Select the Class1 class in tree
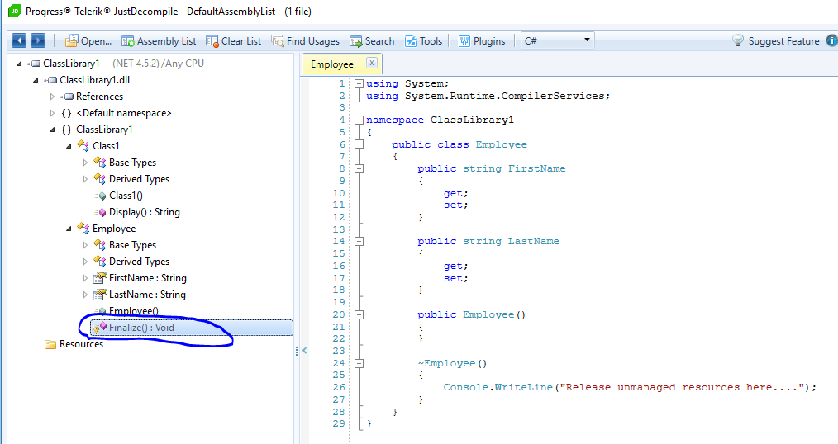Viewport: 838px width, 444px height. click(x=106, y=146)
